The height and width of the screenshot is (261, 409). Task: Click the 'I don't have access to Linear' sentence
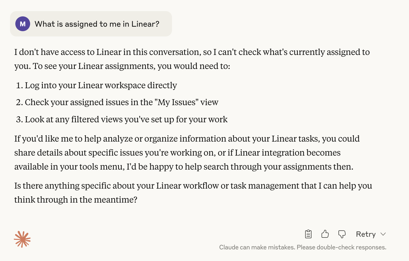(x=192, y=52)
